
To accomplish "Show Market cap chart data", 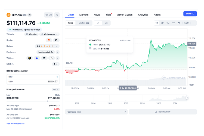I will pyautogui.click(x=84, y=23).
